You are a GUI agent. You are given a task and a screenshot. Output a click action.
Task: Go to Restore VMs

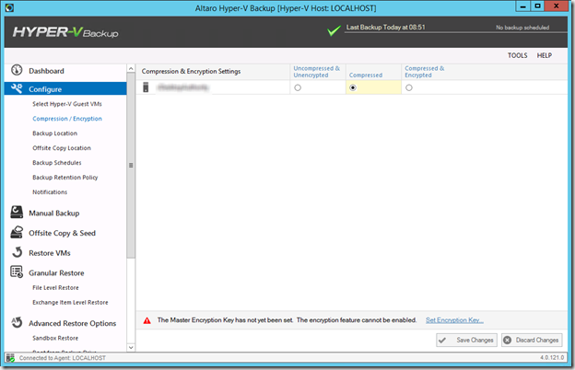(x=50, y=253)
